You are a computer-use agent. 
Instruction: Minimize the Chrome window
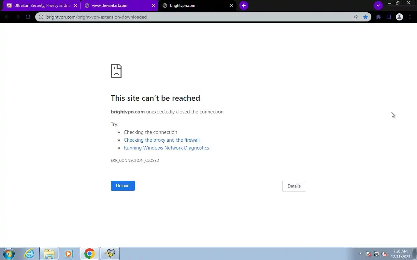(390, 3)
